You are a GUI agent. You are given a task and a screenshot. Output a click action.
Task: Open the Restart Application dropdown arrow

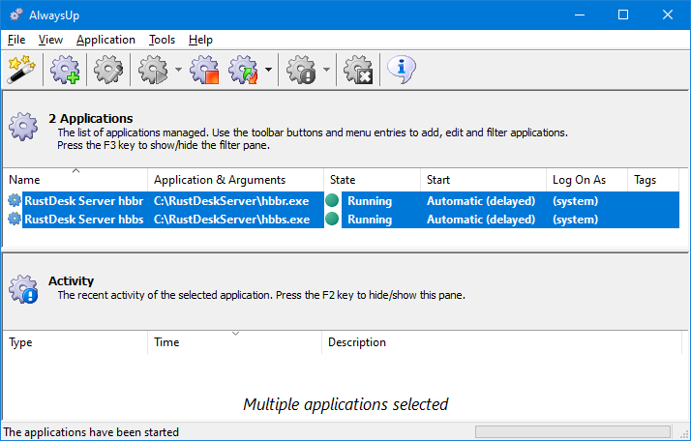click(268, 70)
